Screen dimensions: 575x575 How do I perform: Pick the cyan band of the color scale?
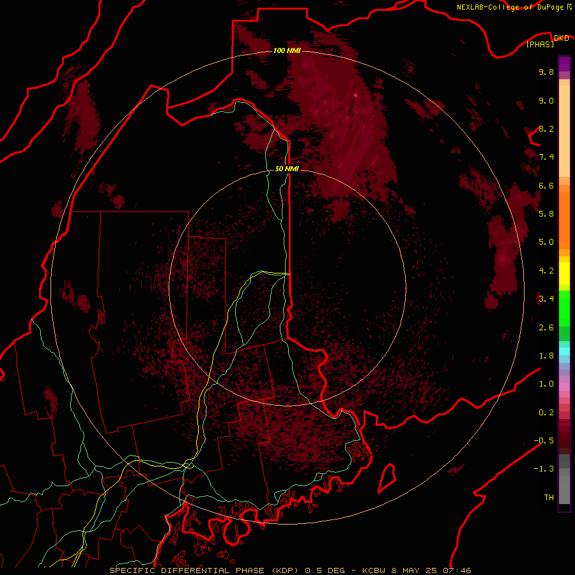click(564, 351)
